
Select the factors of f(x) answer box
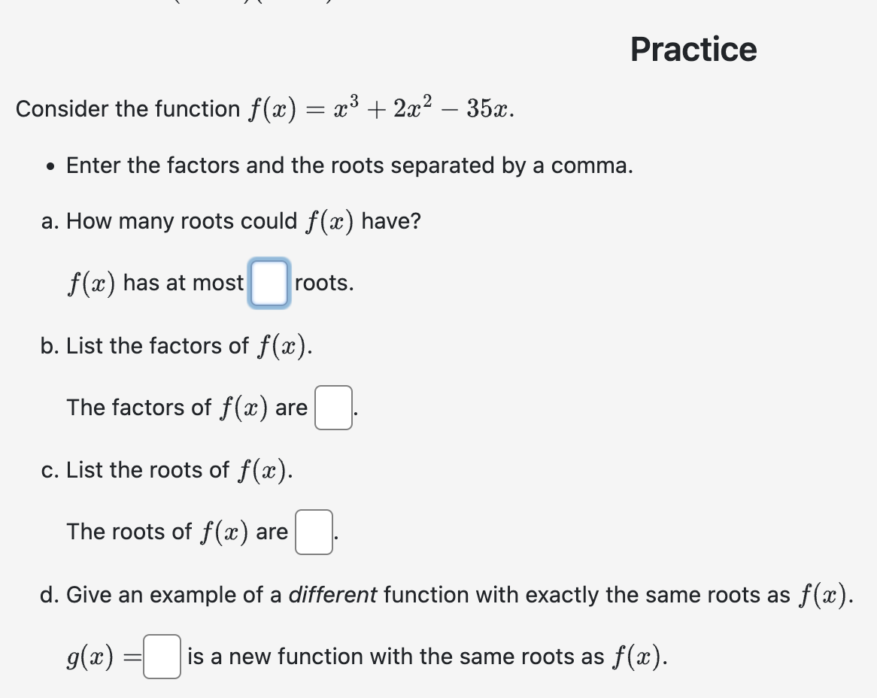click(x=333, y=408)
